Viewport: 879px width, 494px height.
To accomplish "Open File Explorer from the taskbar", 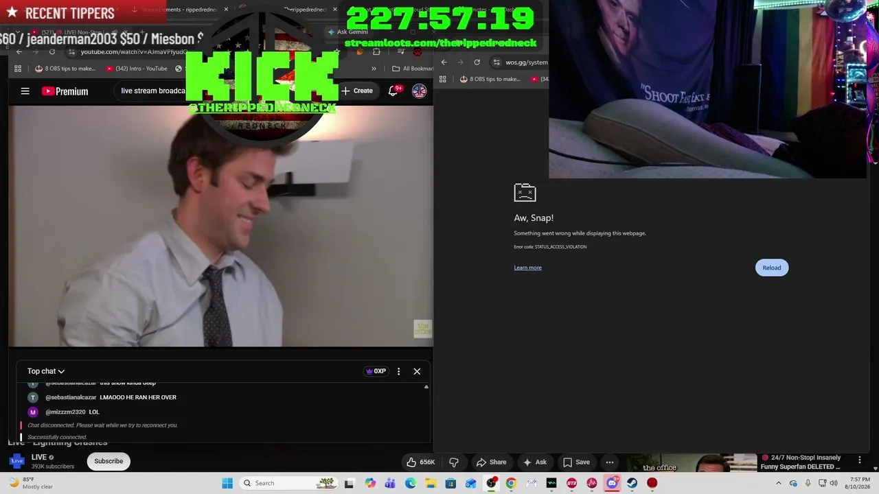I will (x=431, y=483).
